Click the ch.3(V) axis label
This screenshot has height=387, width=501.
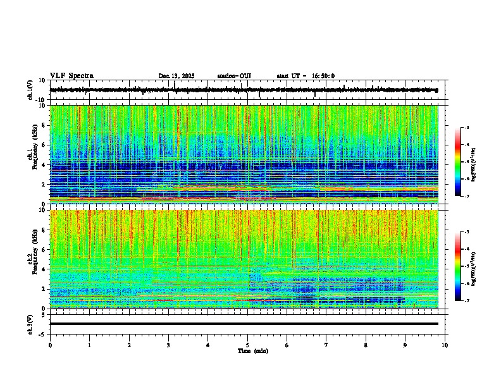click(30, 324)
